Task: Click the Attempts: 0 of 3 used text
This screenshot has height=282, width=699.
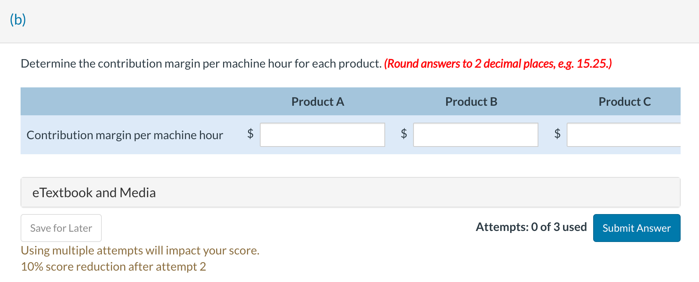Action: [531, 227]
